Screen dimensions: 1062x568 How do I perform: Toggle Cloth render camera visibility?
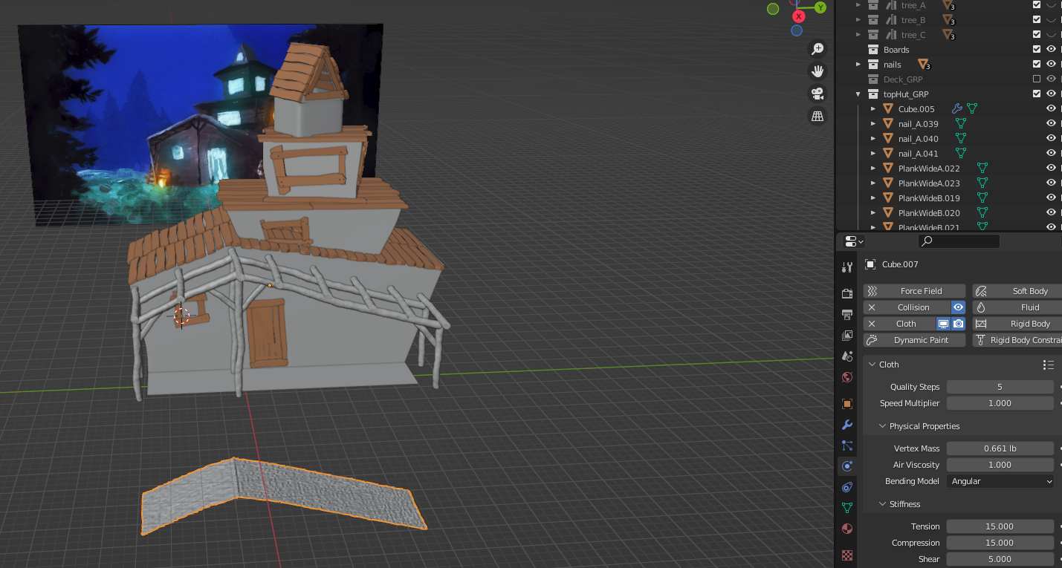959,324
